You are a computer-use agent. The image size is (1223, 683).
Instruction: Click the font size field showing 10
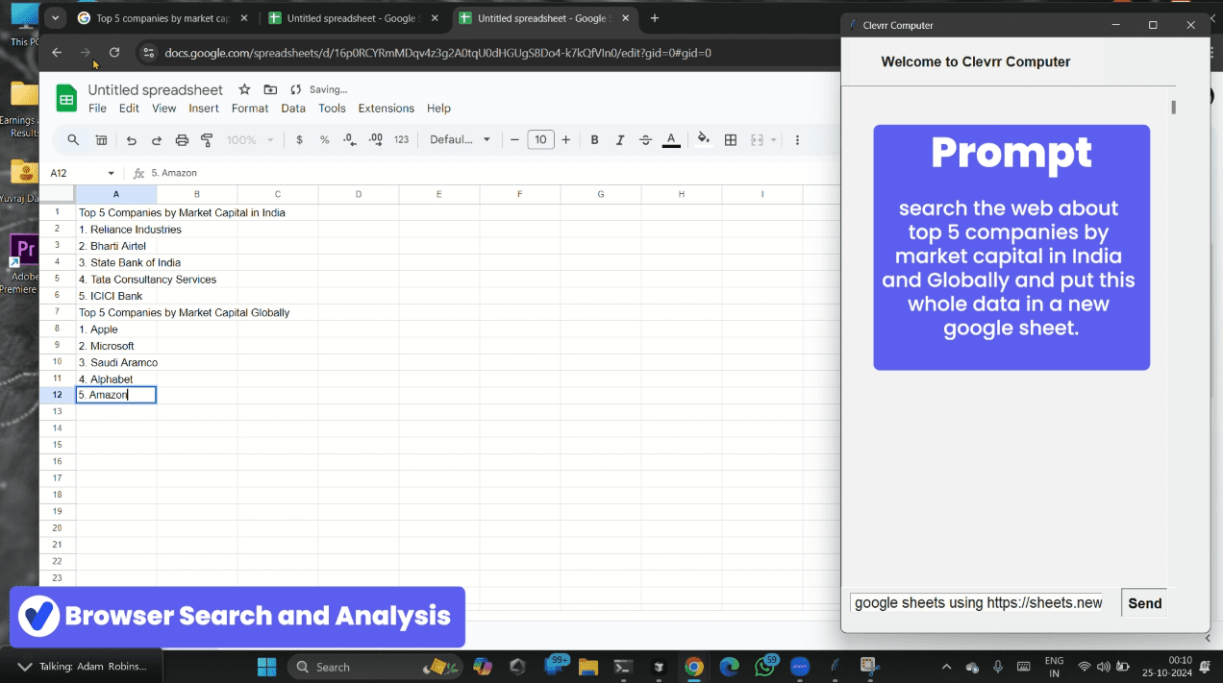pos(540,140)
